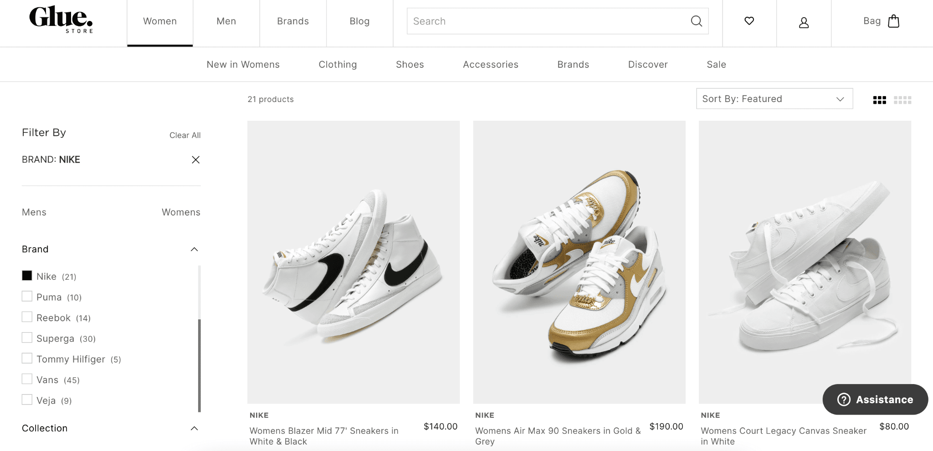Viewport: 933px width, 451px height.
Task: Collapse the Brand filter section
Action: (194, 249)
